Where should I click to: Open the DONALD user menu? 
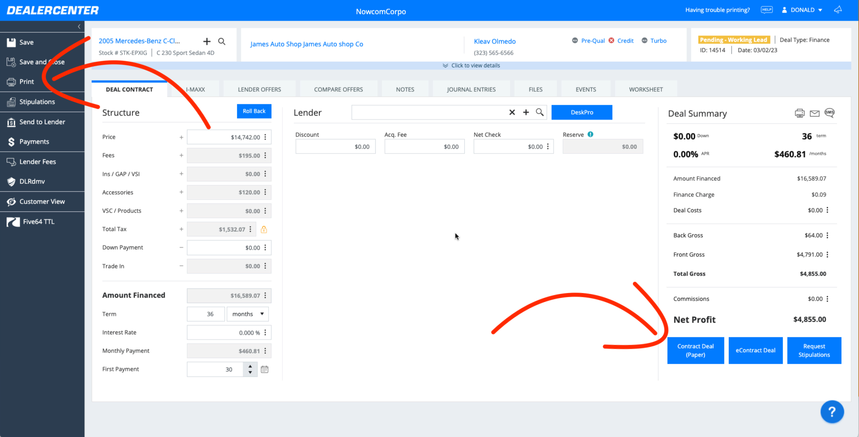(x=802, y=10)
